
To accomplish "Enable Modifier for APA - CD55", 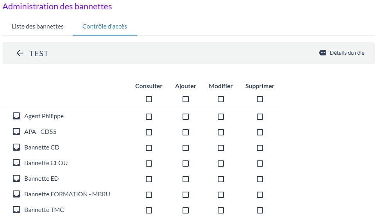I will [x=221, y=132].
